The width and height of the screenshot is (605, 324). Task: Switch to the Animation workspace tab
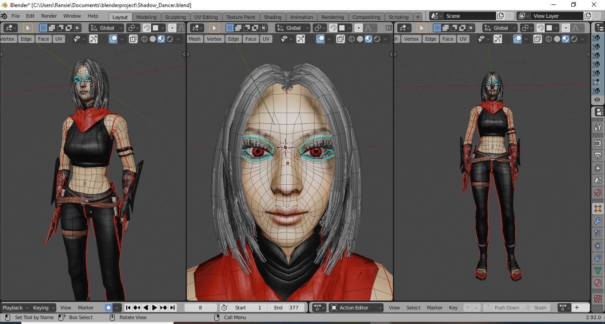click(x=301, y=17)
